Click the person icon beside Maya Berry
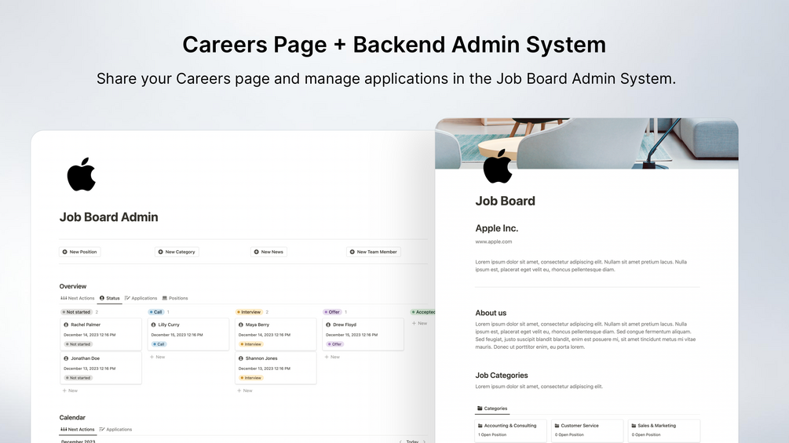Screen dimensions: 789x443 click(x=240, y=325)
